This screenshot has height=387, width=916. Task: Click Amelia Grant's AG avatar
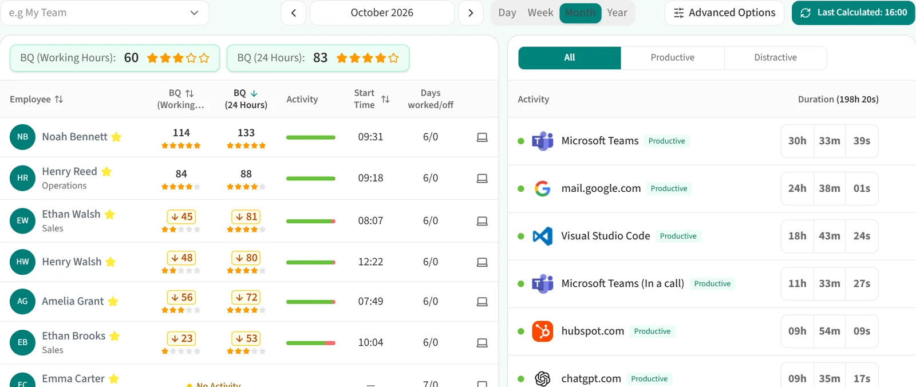(x=22, y=301)
